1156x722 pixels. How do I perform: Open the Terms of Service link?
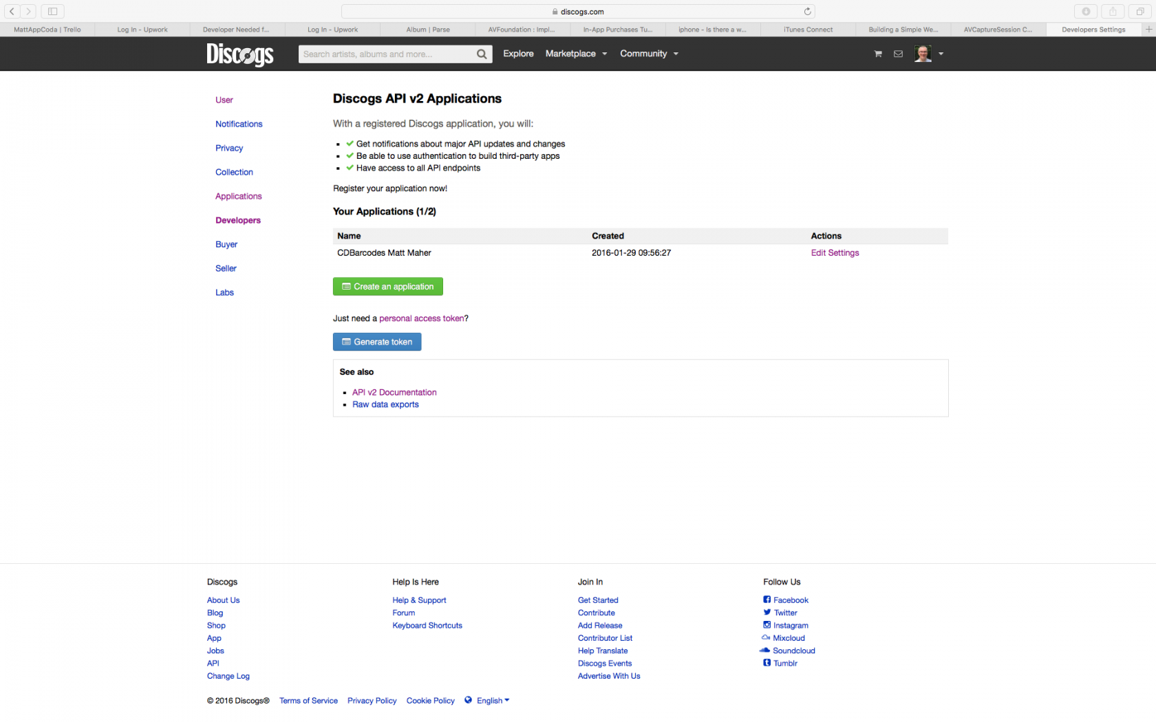[x=308, y=701]
